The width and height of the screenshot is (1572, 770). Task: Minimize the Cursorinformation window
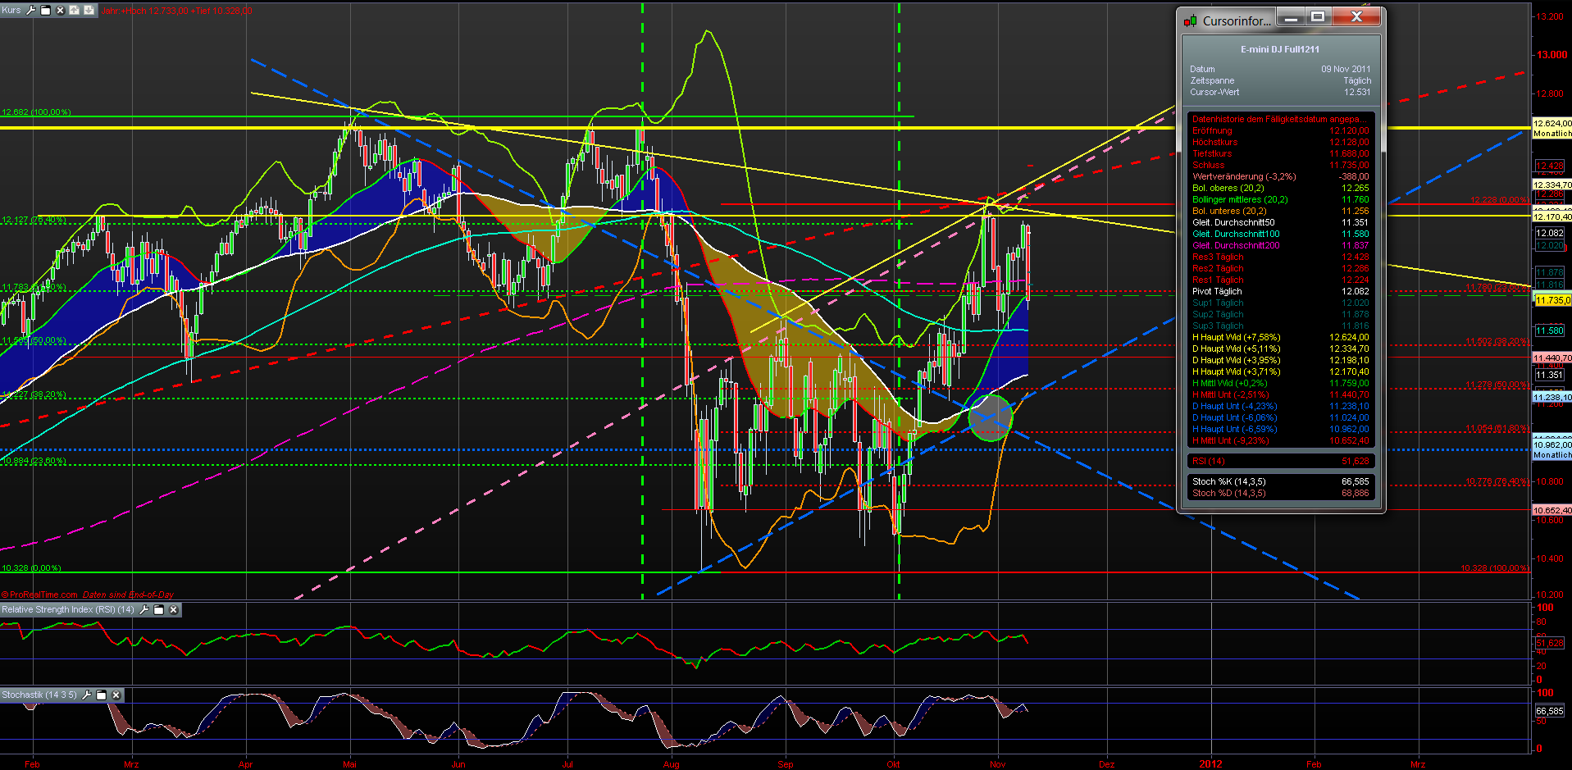(x=1290, y=16)
